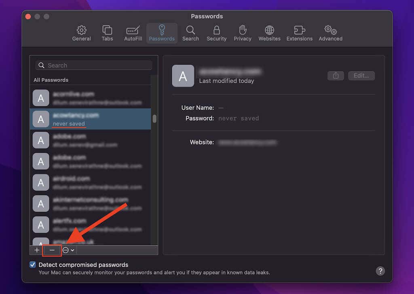The image size is (414, 294).
Task: Click the share password icon
Action: click(336, 76)
